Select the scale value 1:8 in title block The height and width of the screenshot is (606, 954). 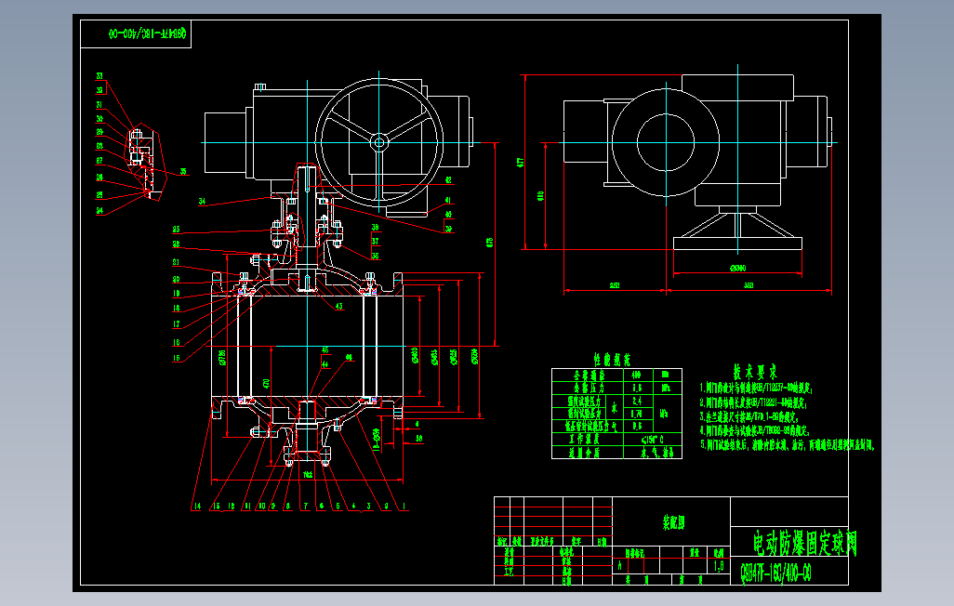pyautogui.click(x=719, y=566)
